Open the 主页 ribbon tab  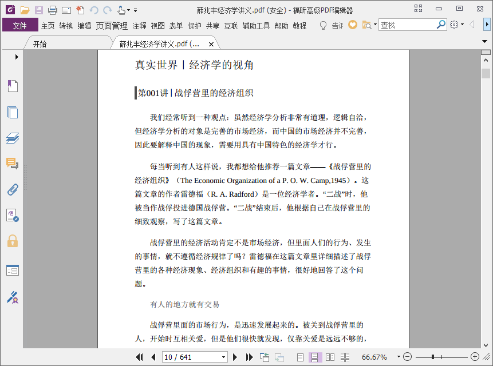[48, 25]
